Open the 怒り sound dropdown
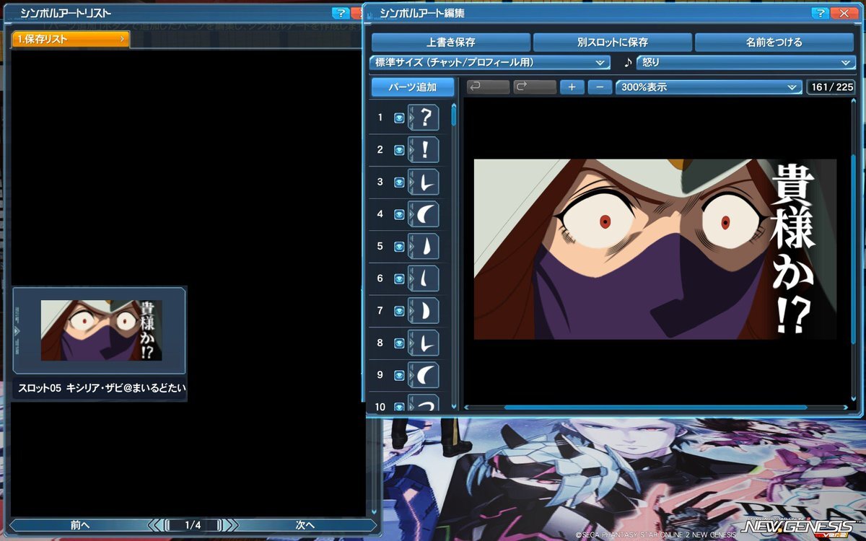866x541 pixels. pos(746,63)
